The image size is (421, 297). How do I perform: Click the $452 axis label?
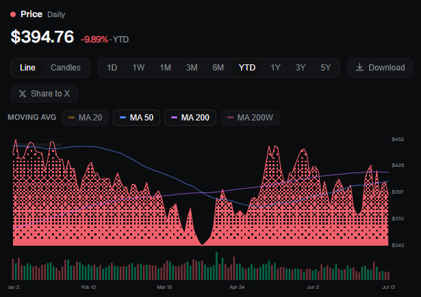pyautogui.click(x=398, y=139)
